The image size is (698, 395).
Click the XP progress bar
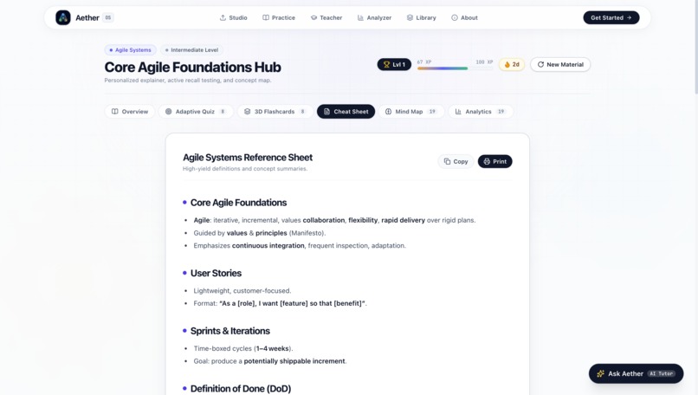(455, 68)
